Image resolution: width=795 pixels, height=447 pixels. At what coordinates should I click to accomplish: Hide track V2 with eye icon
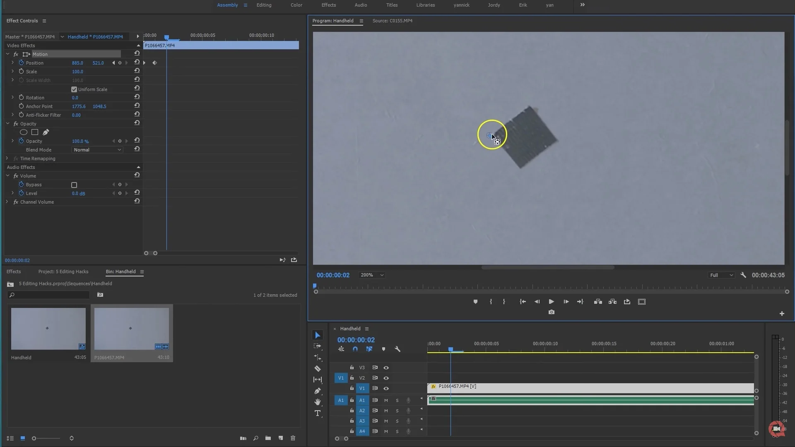386,378
